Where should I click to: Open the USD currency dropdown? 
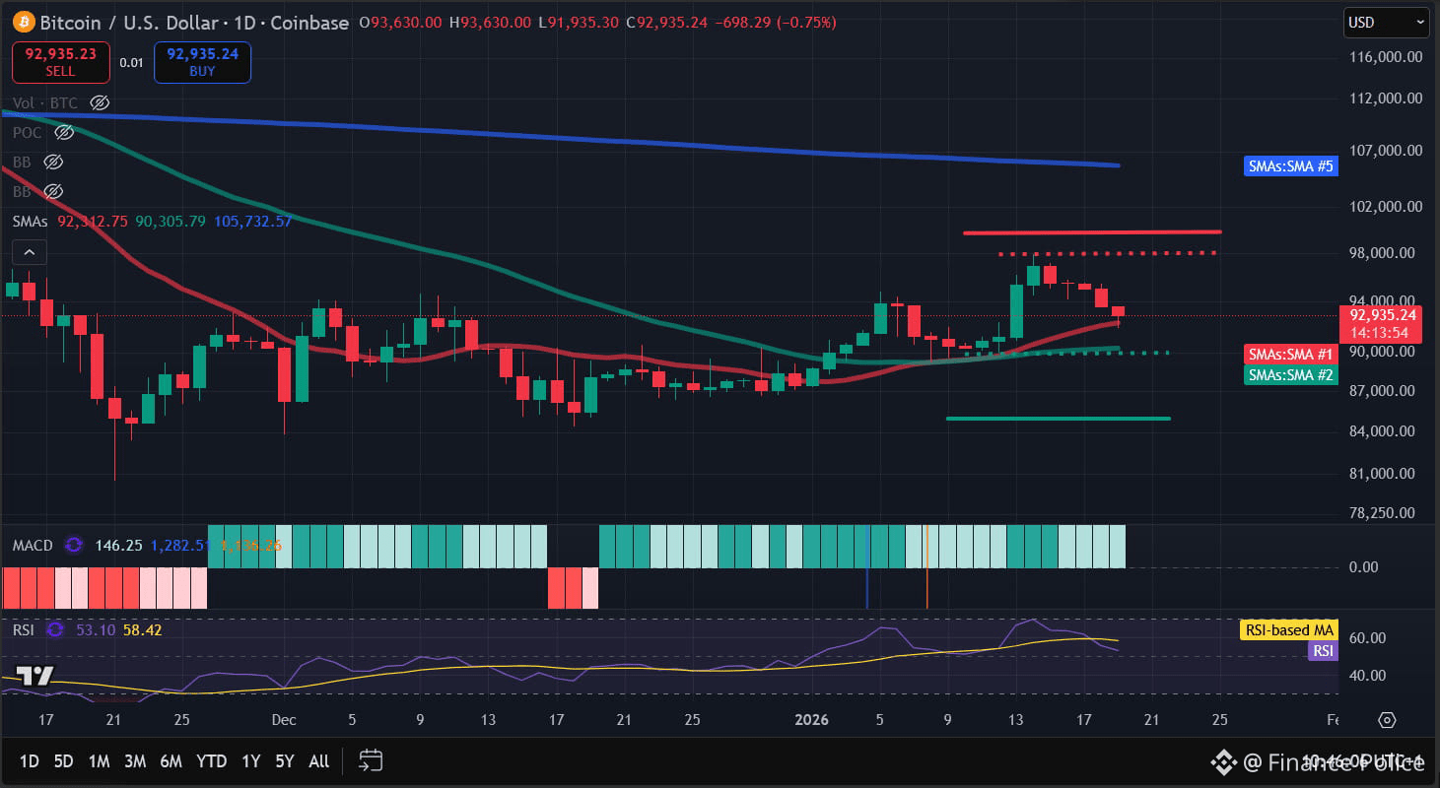click(1386, 22)
